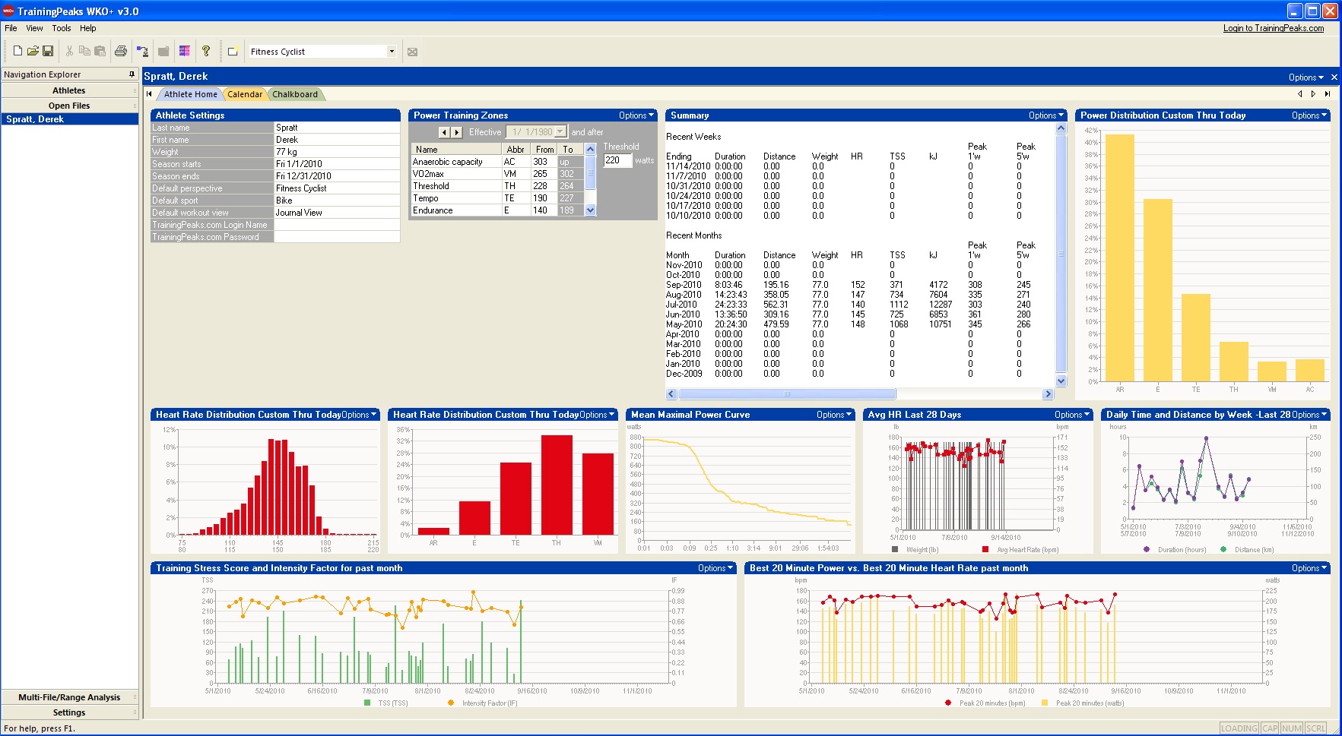Click Summary horizontal scrollbar thumb
1342x736 pixels.
point(786,393)
